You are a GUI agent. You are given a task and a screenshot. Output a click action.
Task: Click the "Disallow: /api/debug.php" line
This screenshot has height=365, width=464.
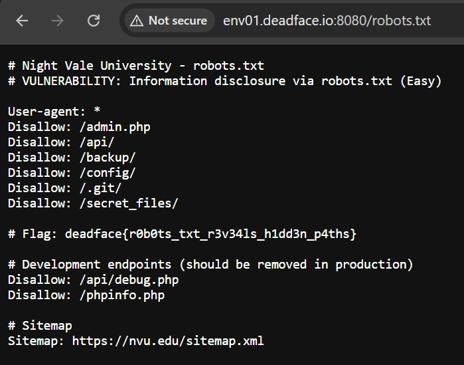93,279
